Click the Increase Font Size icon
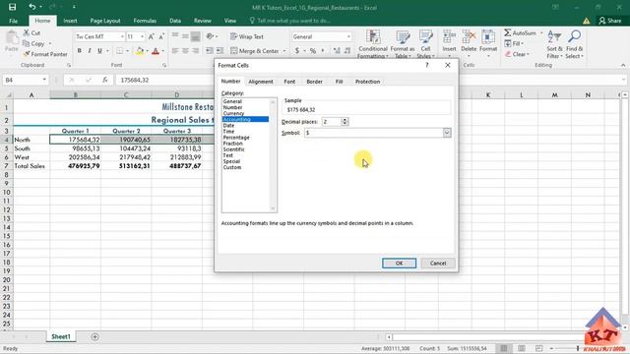This screenshot has height=354, width=630. [x=152, y=36]
